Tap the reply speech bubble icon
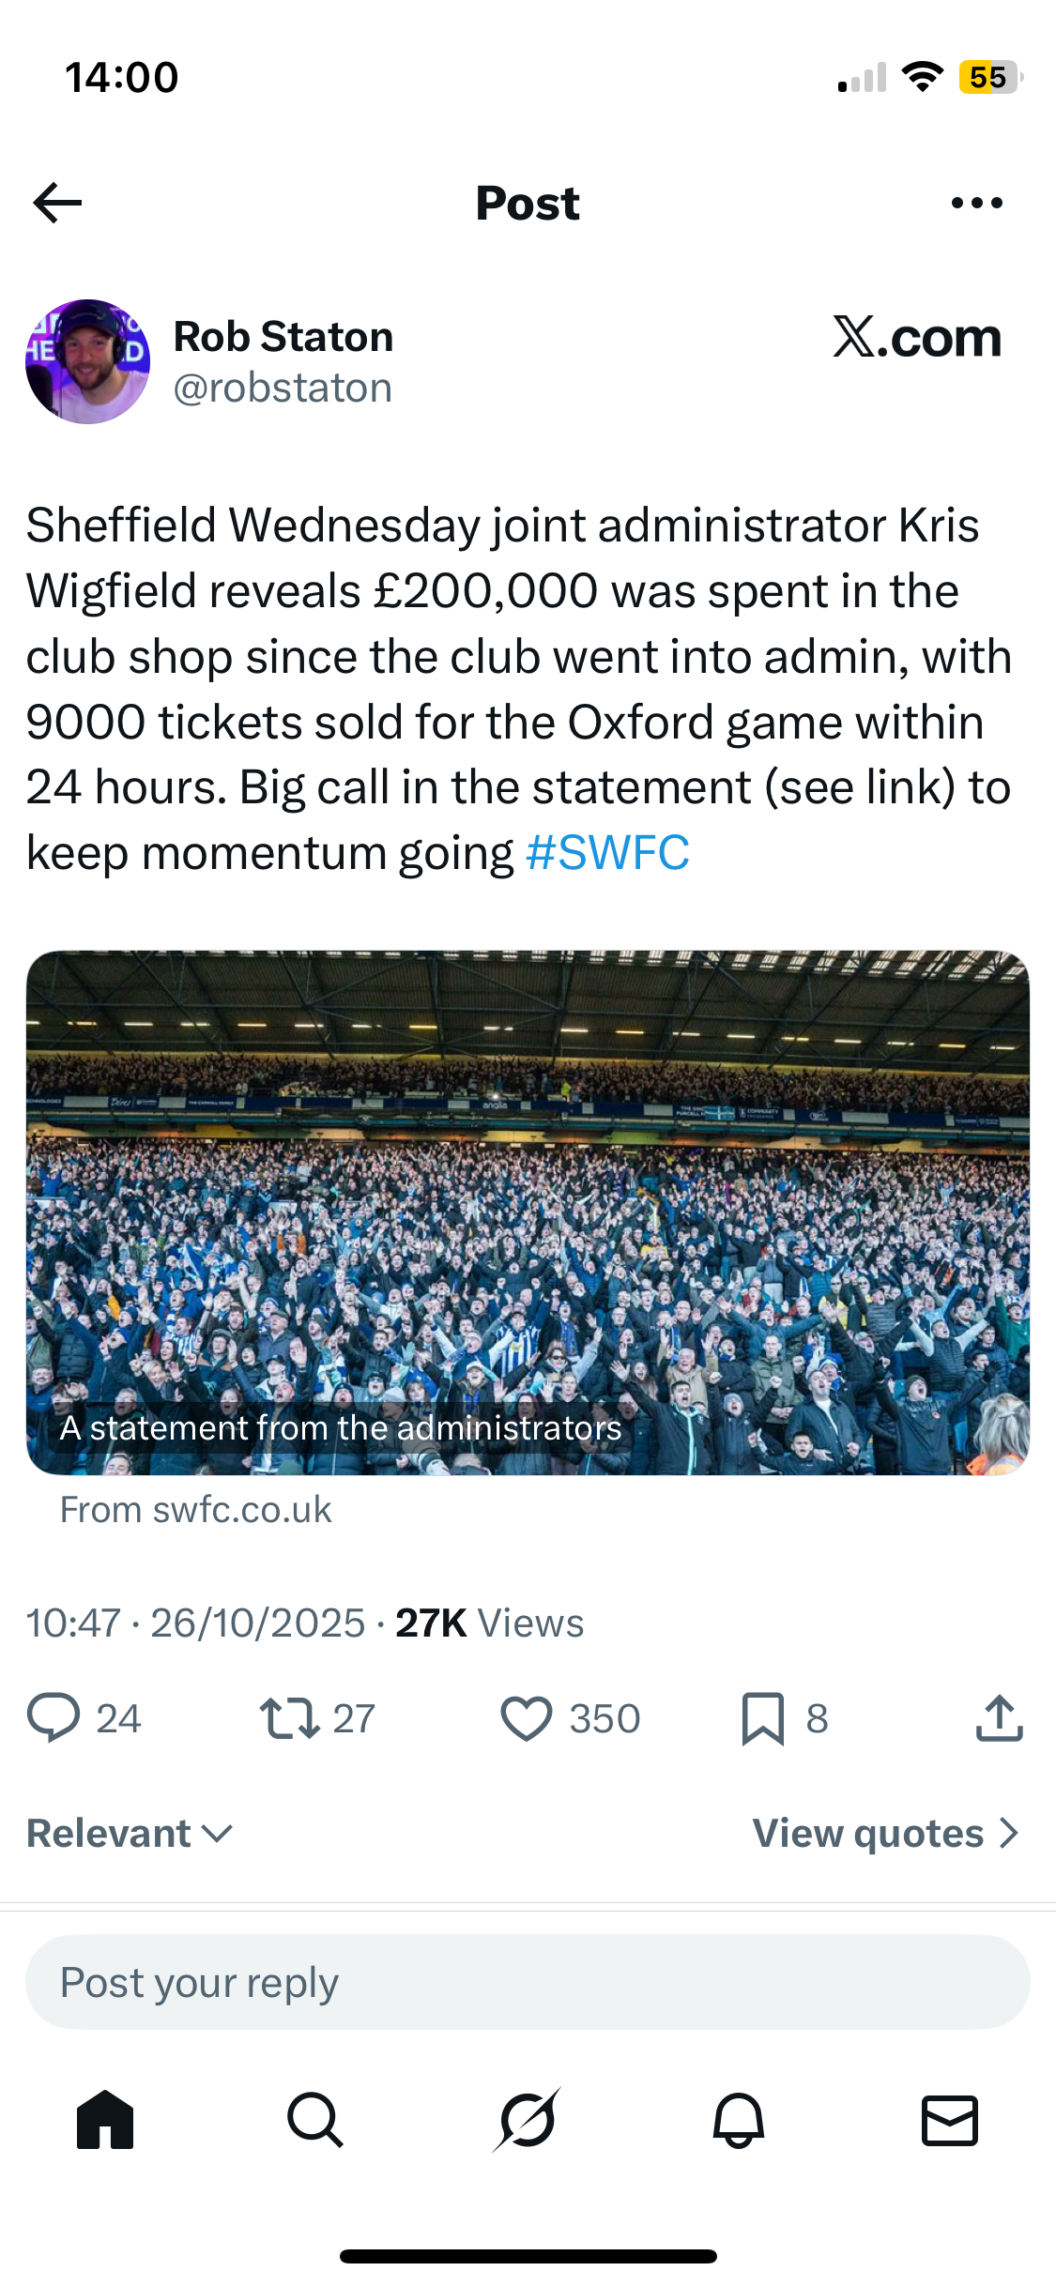This screenshot has height=2286, width=1056. pos(54,1718)
